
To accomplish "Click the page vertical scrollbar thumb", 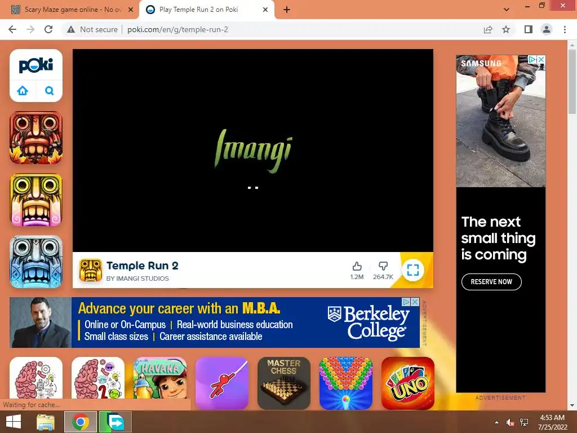I will [572, 82].
